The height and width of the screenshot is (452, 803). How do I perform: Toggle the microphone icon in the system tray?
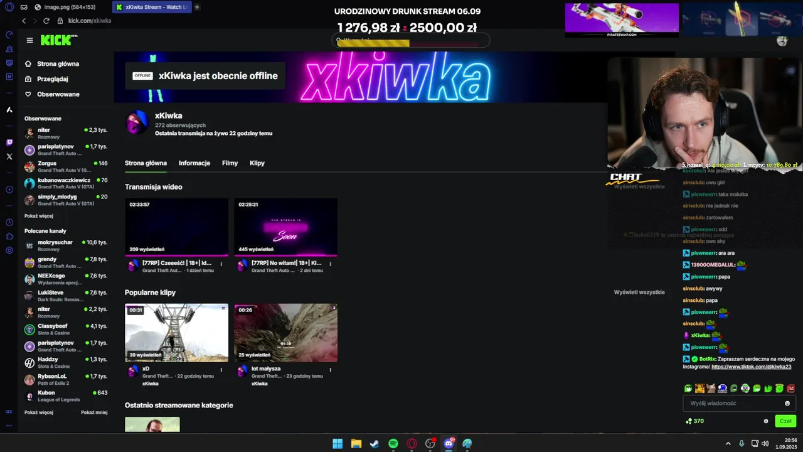pos(742,444)
